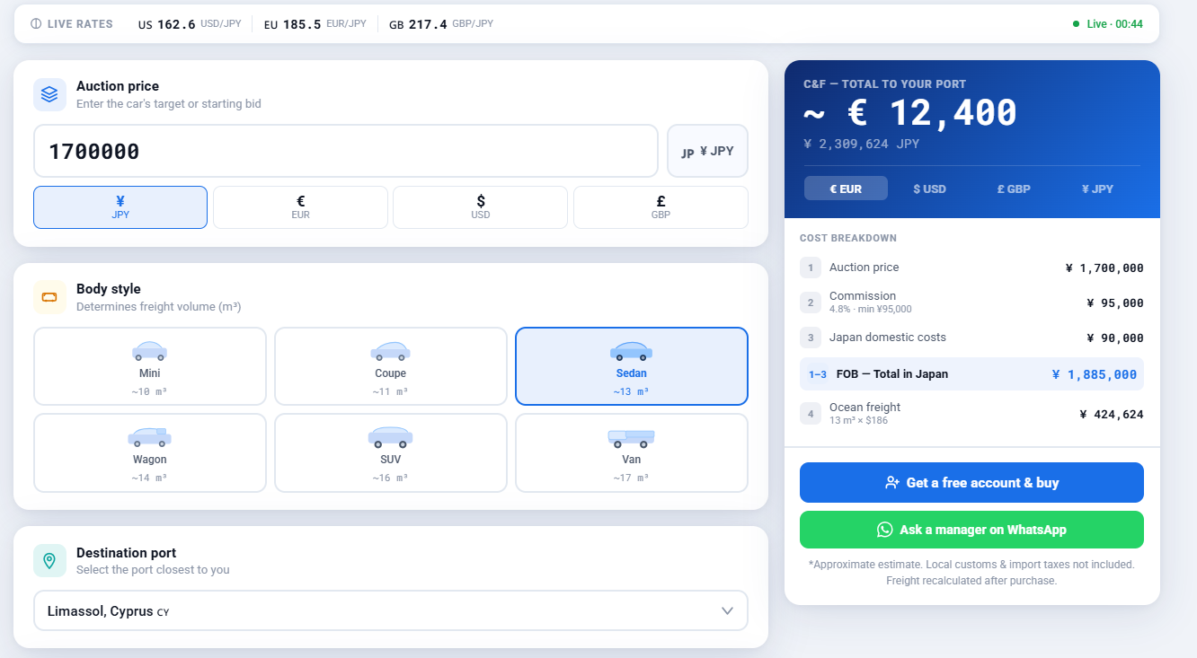Click the Commission row label
This screenshot has height=658, width=1197.
(863, 296)
